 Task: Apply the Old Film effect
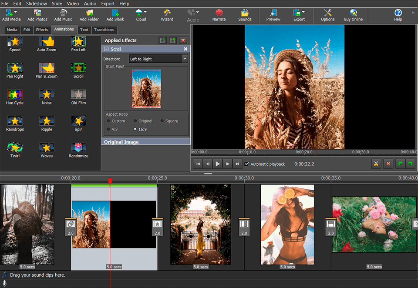[78, 97]
